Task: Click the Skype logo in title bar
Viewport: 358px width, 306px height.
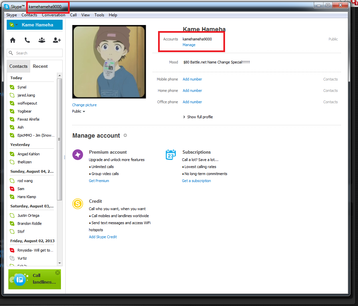Action: coord(7,6)
